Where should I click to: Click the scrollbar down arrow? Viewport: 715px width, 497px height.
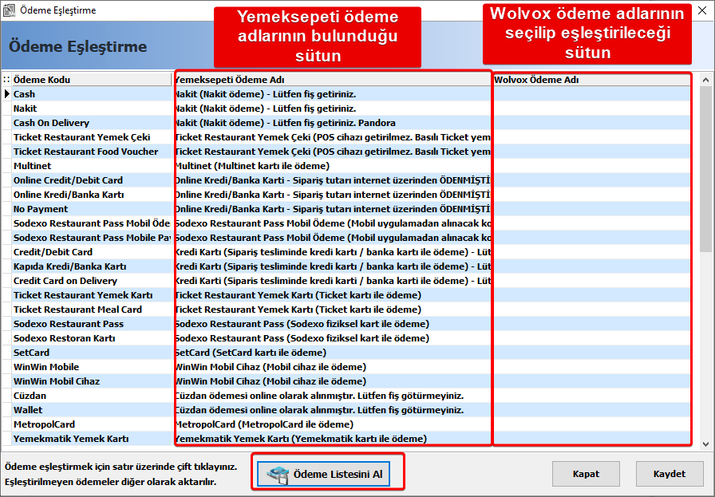[705, 444]
